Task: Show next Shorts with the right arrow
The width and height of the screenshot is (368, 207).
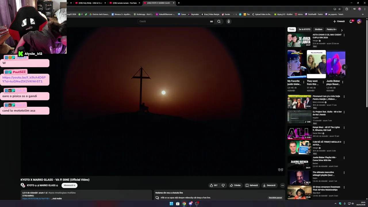Action: [344, 67]
